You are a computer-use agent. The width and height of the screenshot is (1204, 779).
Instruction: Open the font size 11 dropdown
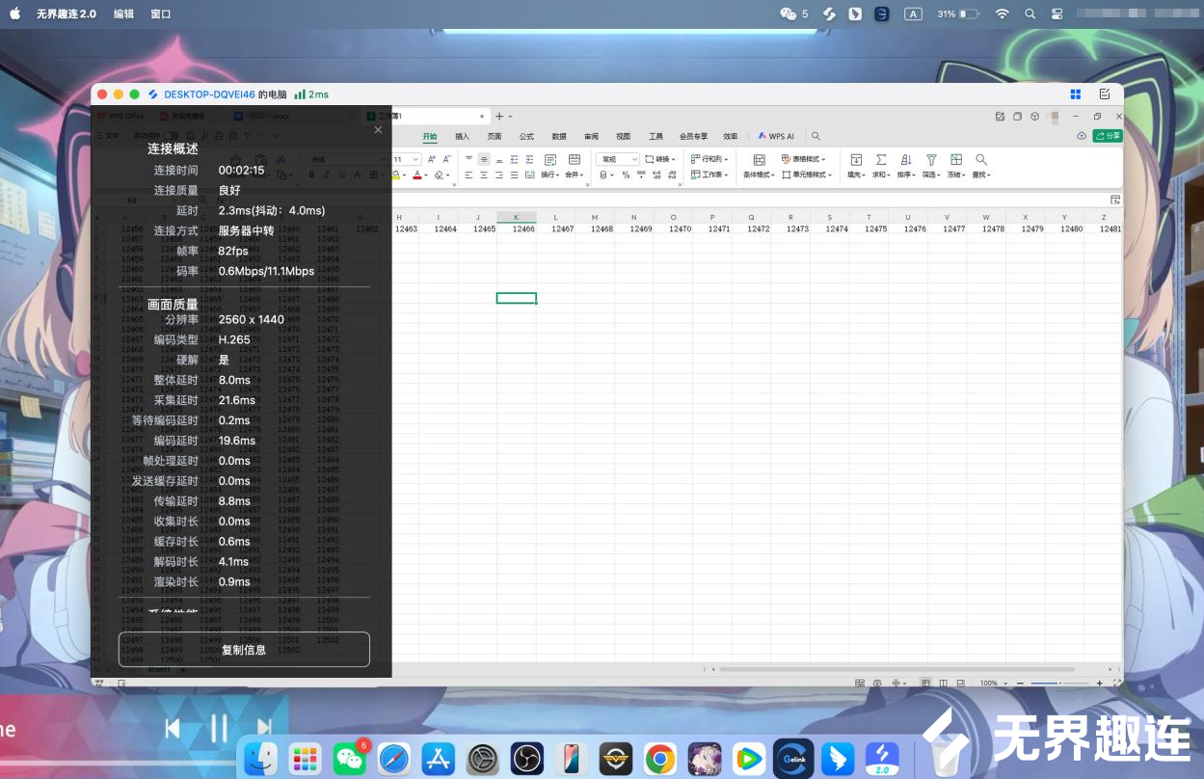point(415,159)
